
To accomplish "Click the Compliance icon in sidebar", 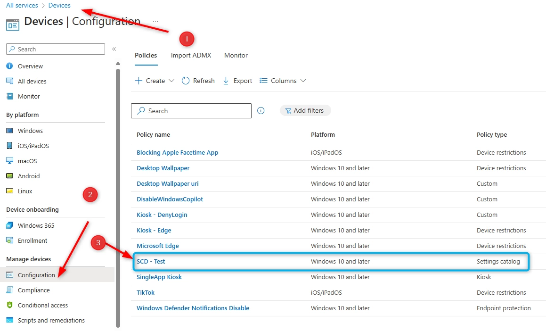I will coord(10,290).
